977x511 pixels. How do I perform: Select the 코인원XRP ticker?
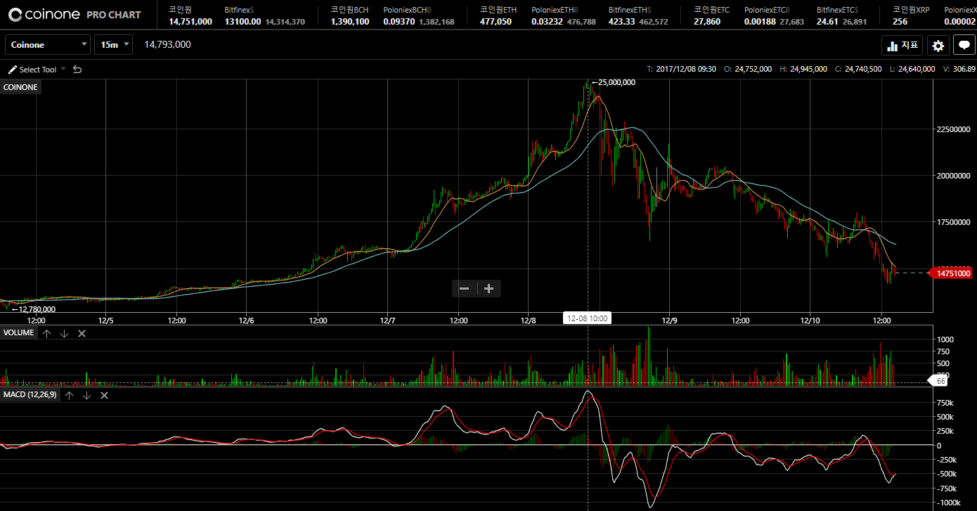tap(911, 15)
